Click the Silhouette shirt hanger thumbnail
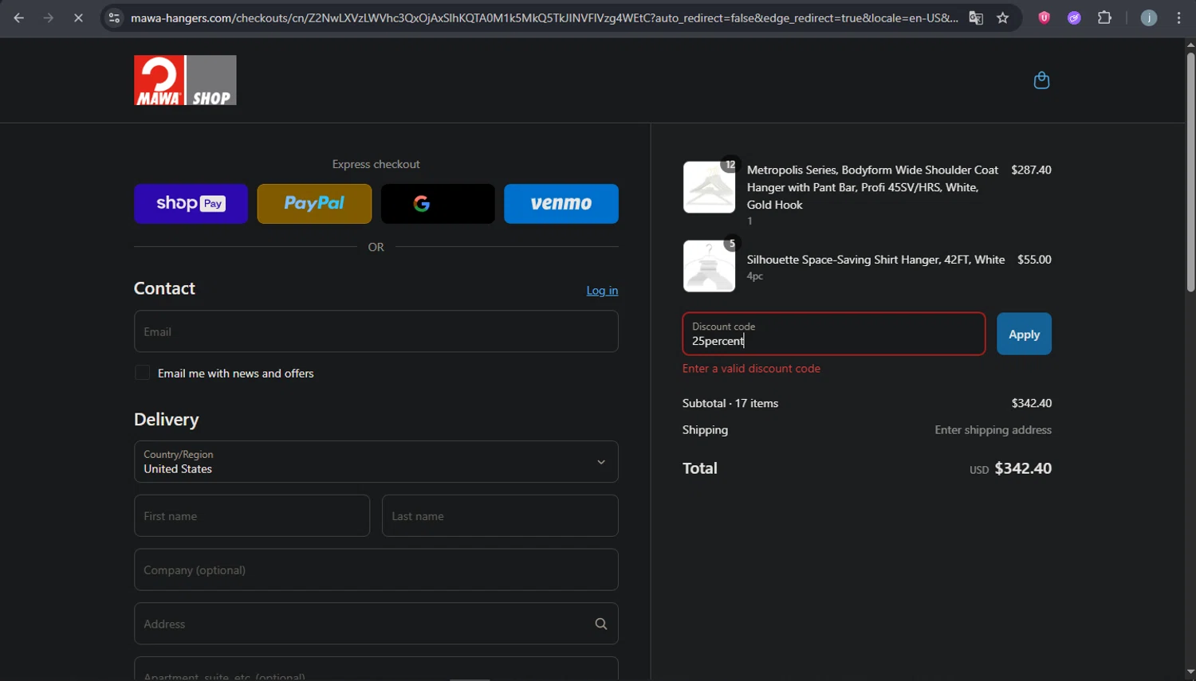Image resolution: width=1196 pixels, height=681 pixels. (709, 266)
